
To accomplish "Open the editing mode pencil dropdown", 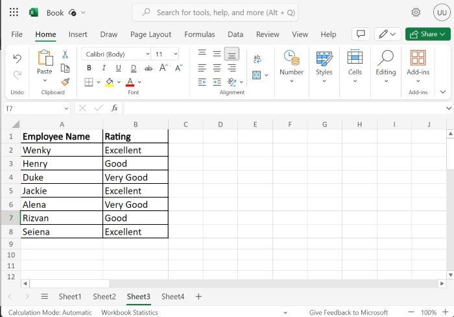I will click(x=387, y=34).
